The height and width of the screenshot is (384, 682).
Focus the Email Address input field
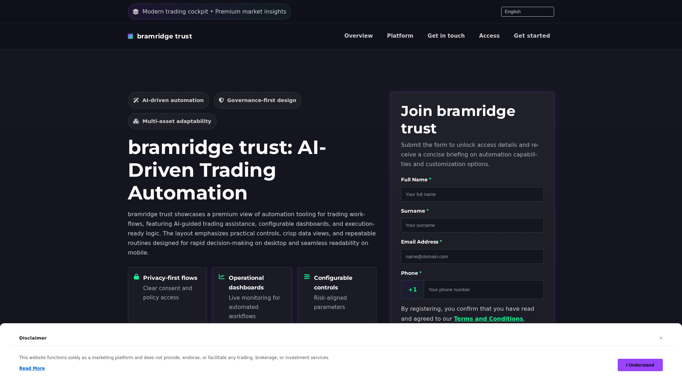(472, 257)
